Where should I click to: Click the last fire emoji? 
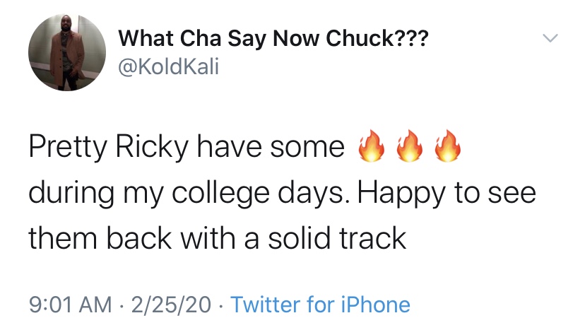(447, 146)
